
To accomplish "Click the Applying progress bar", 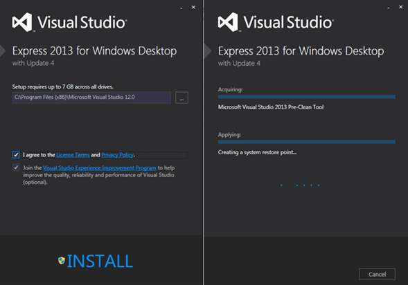I will [x=307, y=142].
